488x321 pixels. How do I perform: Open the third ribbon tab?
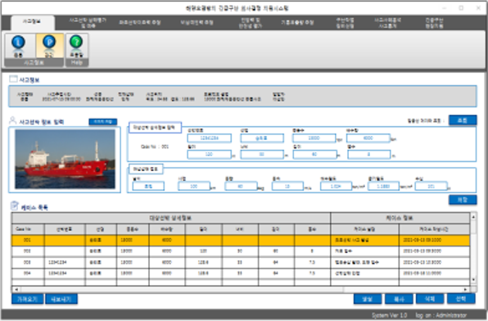pyautogui.click(x=140, y=22)
